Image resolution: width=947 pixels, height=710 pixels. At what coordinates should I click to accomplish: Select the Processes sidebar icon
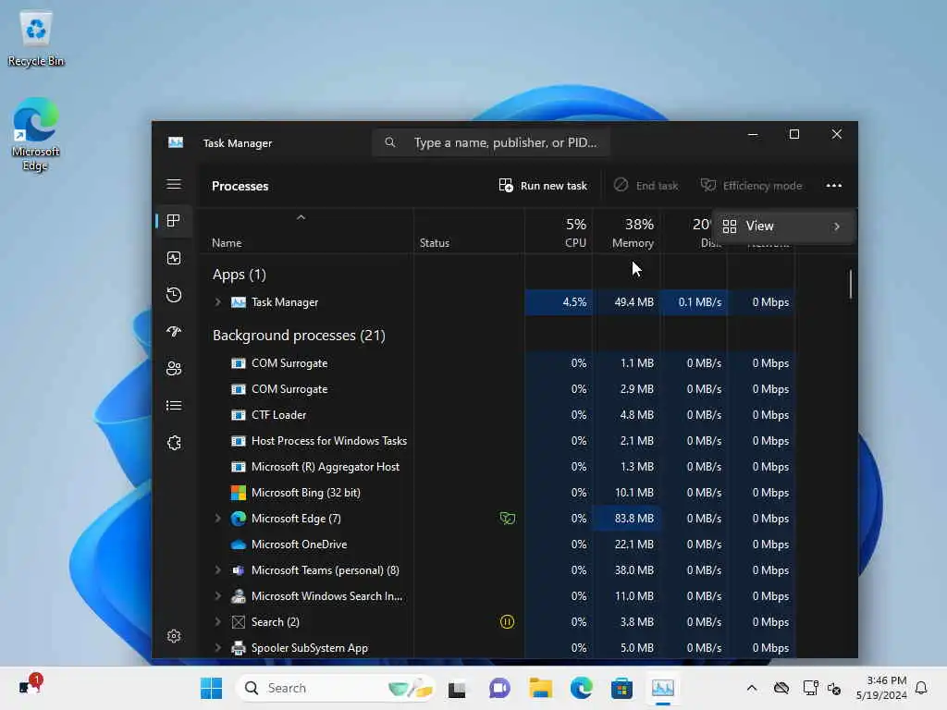pyautogui.click(x=174, y=221)
